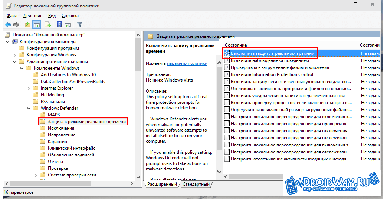
Task: Click the export list toolbar icon
Action: coord(48,24)
